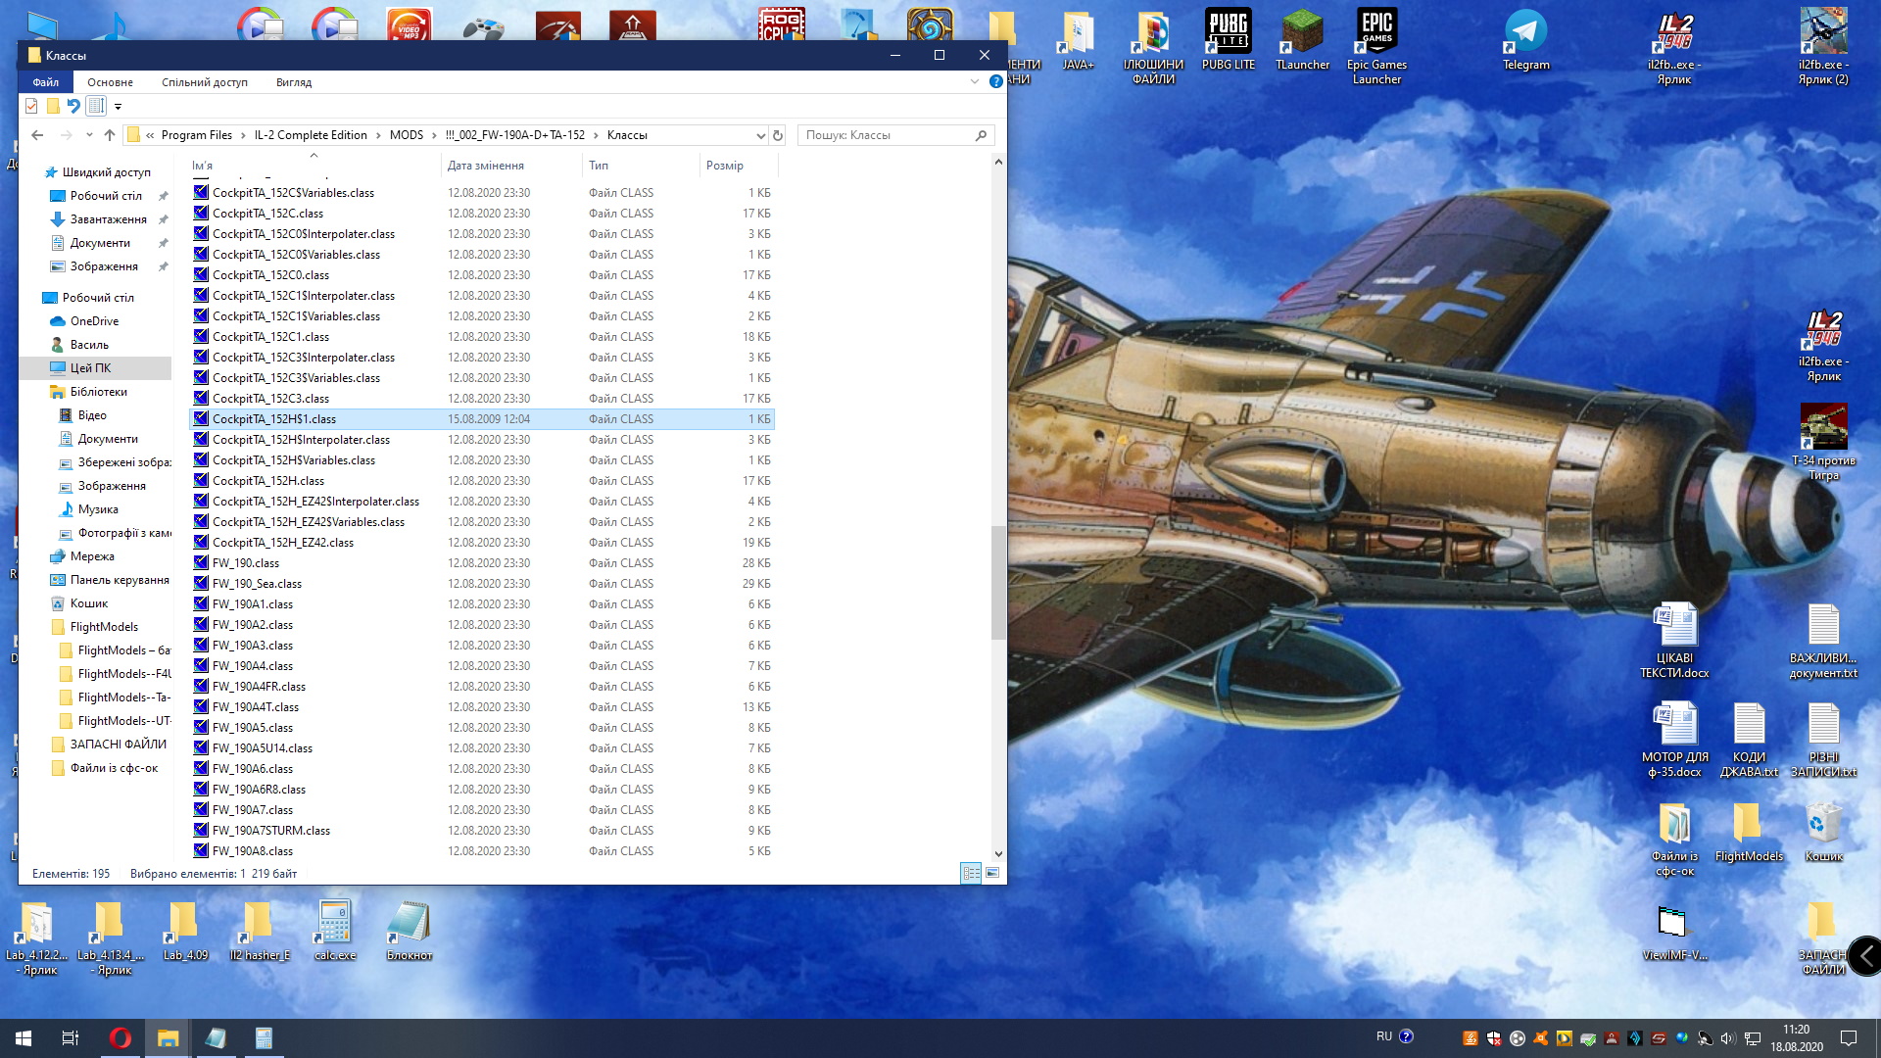This screenshot has height=1058, width=1881.
Task: Open the address bar history dropdown
Action: click(760, 135)
